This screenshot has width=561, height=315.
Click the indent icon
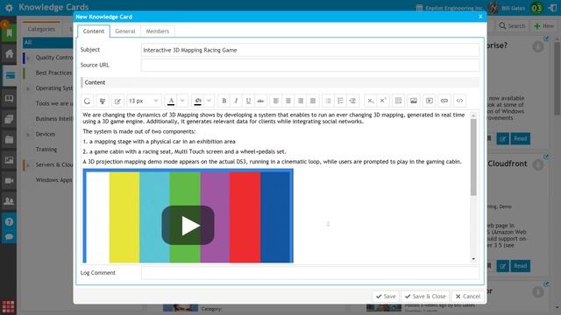pos(352,101)
